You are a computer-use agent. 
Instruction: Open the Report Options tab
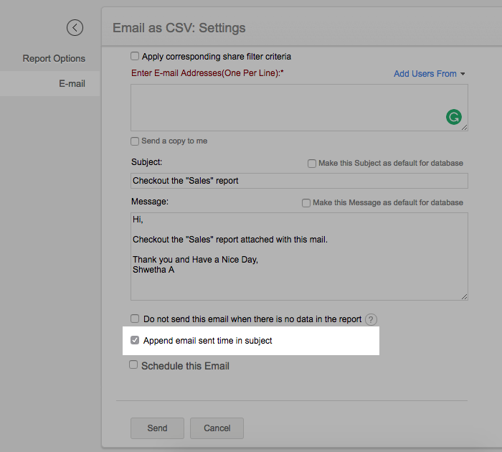point(54,59)
